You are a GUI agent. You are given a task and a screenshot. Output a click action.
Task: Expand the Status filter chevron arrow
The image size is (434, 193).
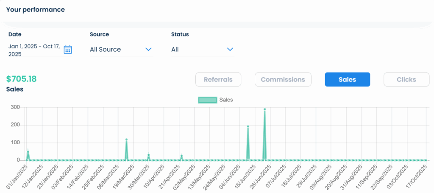(x=230, y=50)
